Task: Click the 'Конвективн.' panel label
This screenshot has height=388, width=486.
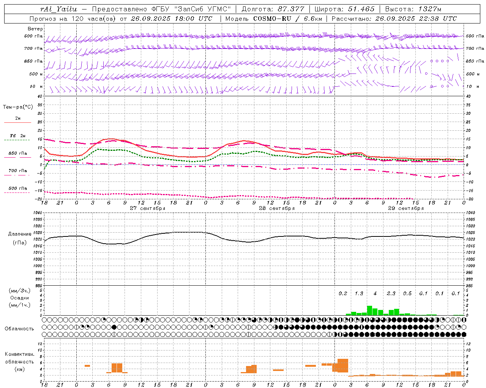Action: [x=19, y=354]
